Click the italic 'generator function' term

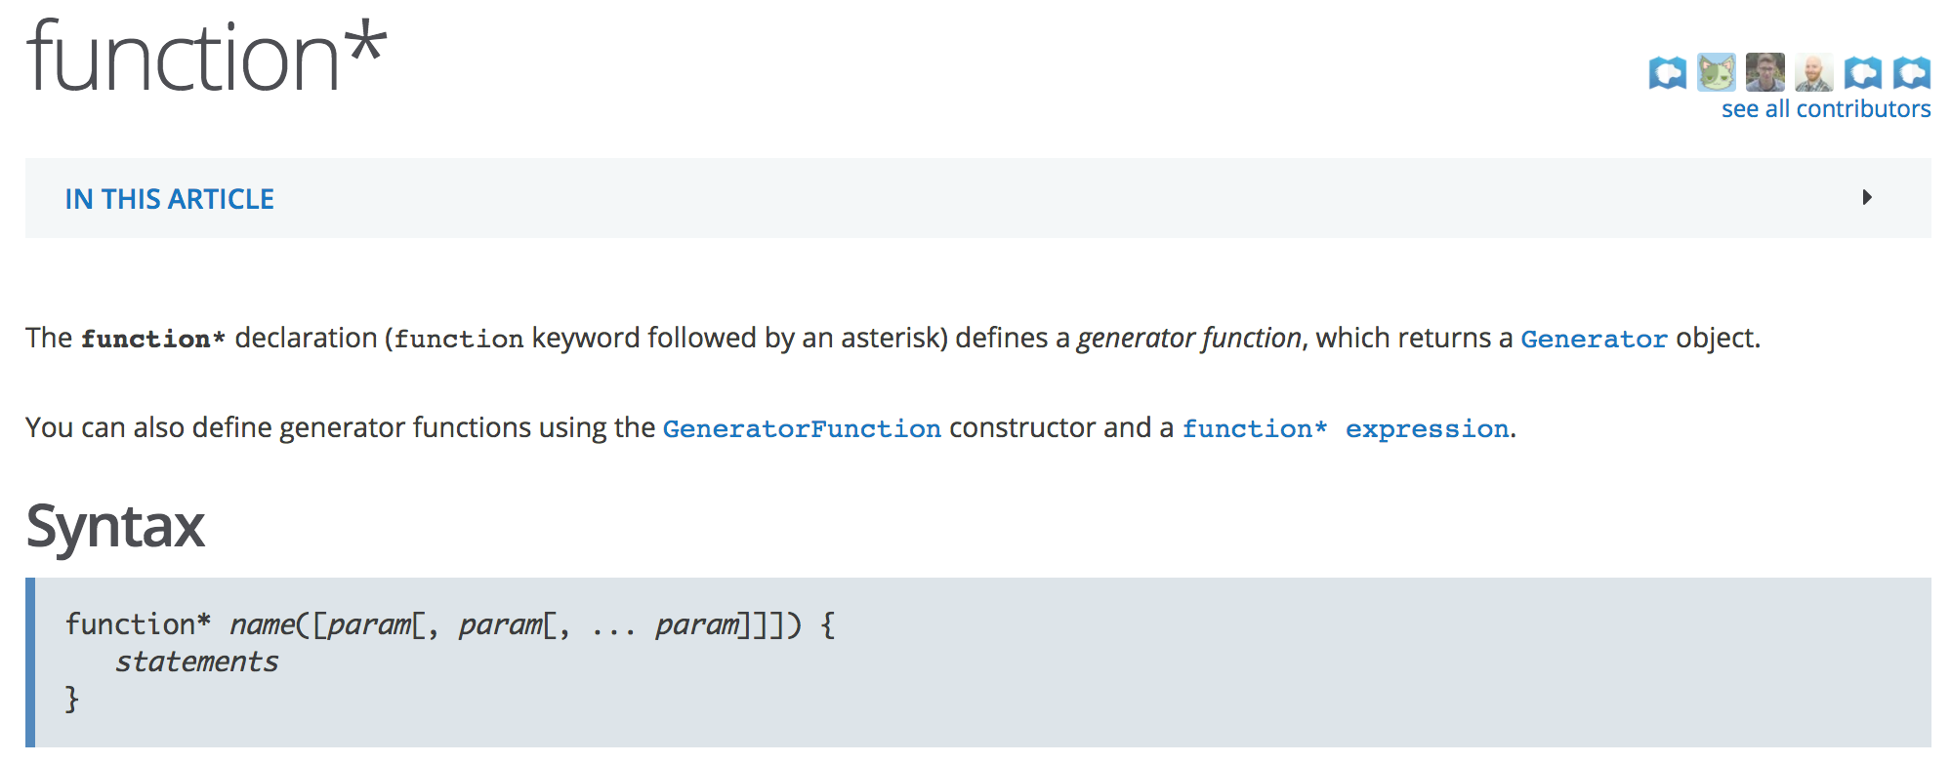1188,338
